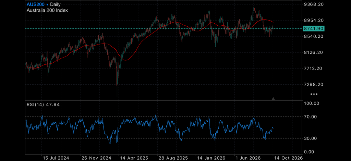Select the 8126.20 price axis label
Screen dimensions: 351x161
pyautogui.click(x=314, y=52)
